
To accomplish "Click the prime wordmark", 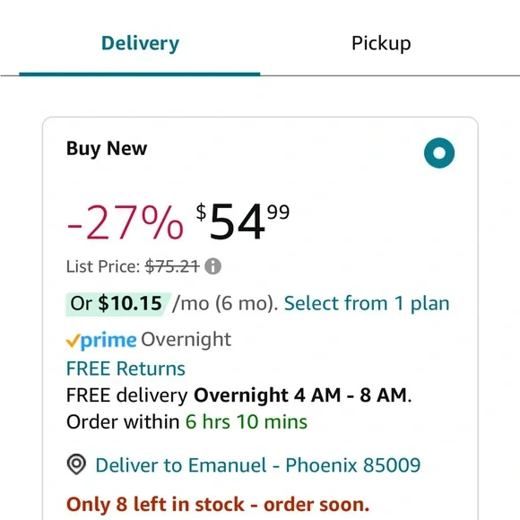I will [x=108, y=341].
